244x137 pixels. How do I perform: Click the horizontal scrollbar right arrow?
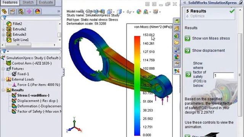point(55,45)
